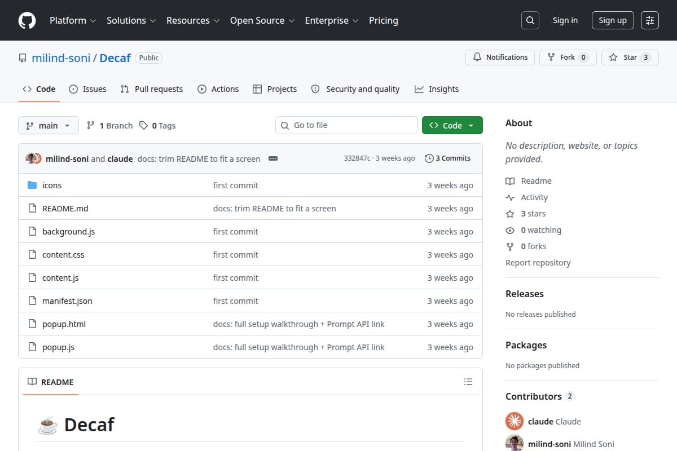The width and height of the screenshot is (677, 451).
Task: Click the claude author link in commit header
Action: point(120,158)
